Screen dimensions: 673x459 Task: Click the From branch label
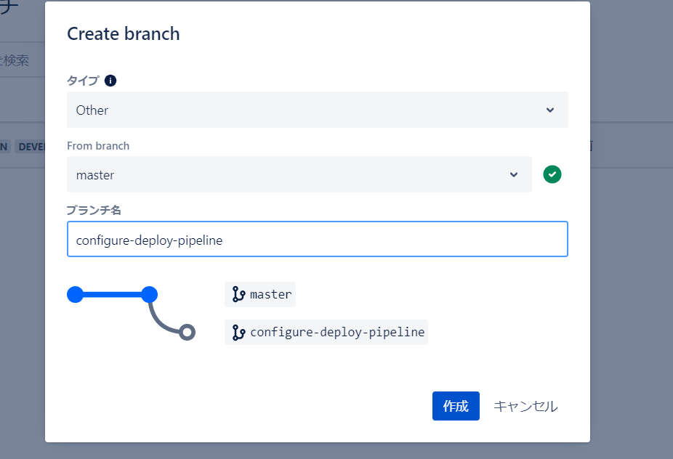(x=98, y=146)
